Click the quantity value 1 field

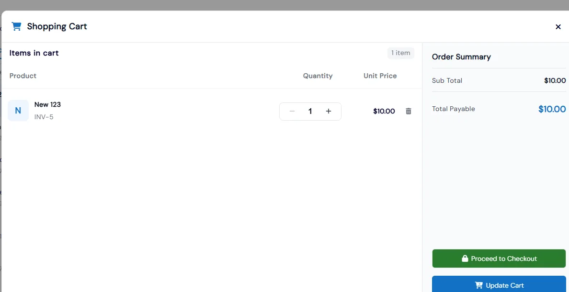(x=310, y=112)
